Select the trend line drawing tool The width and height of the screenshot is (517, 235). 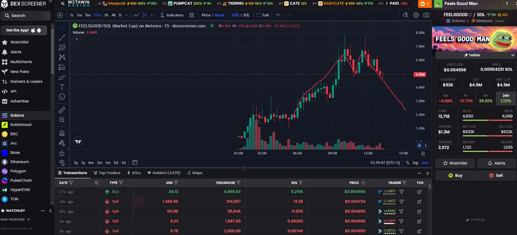tap(62, 38)
